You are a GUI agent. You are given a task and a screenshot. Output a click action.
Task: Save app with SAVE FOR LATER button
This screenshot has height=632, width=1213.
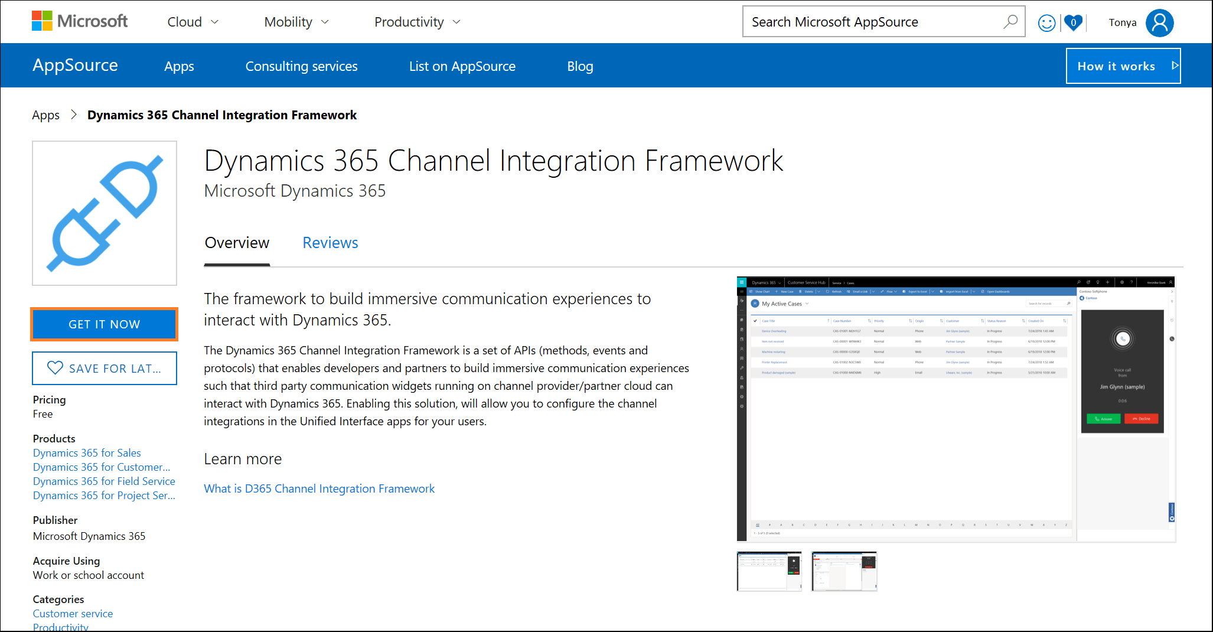(105, 368)
